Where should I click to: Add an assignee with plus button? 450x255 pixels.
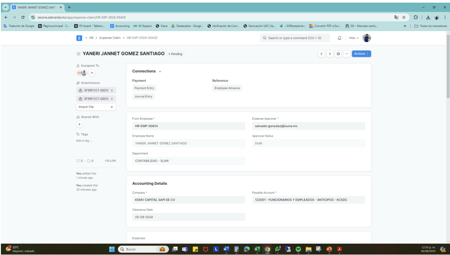coord(92,73)
